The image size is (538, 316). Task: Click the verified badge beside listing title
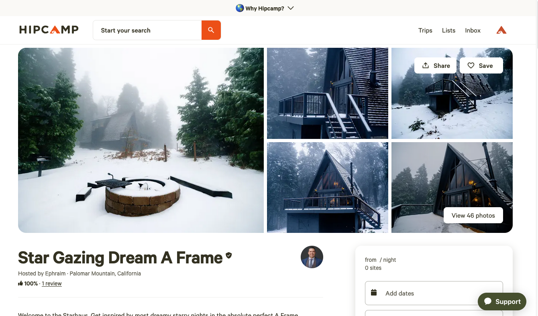(229, 255)
